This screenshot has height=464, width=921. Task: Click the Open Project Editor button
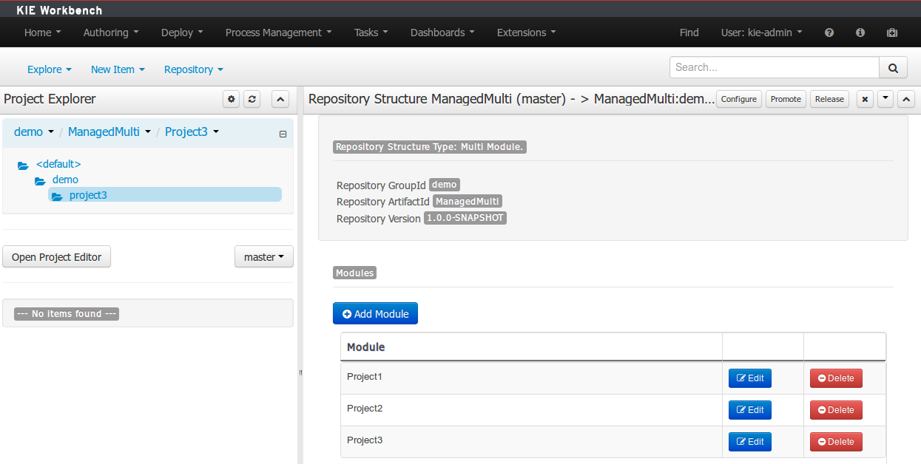(56, 256)
